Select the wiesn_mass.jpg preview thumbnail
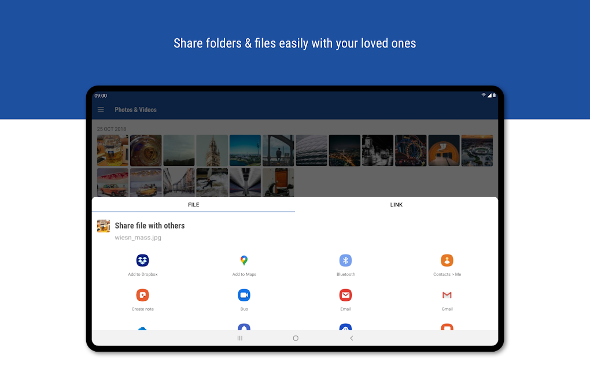 click(103, 226)
